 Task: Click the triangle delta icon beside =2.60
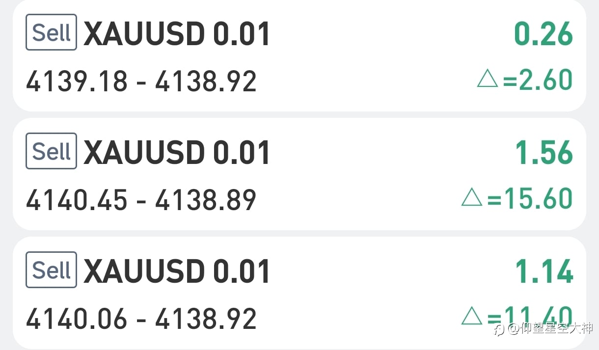click(x=488, y=79)
